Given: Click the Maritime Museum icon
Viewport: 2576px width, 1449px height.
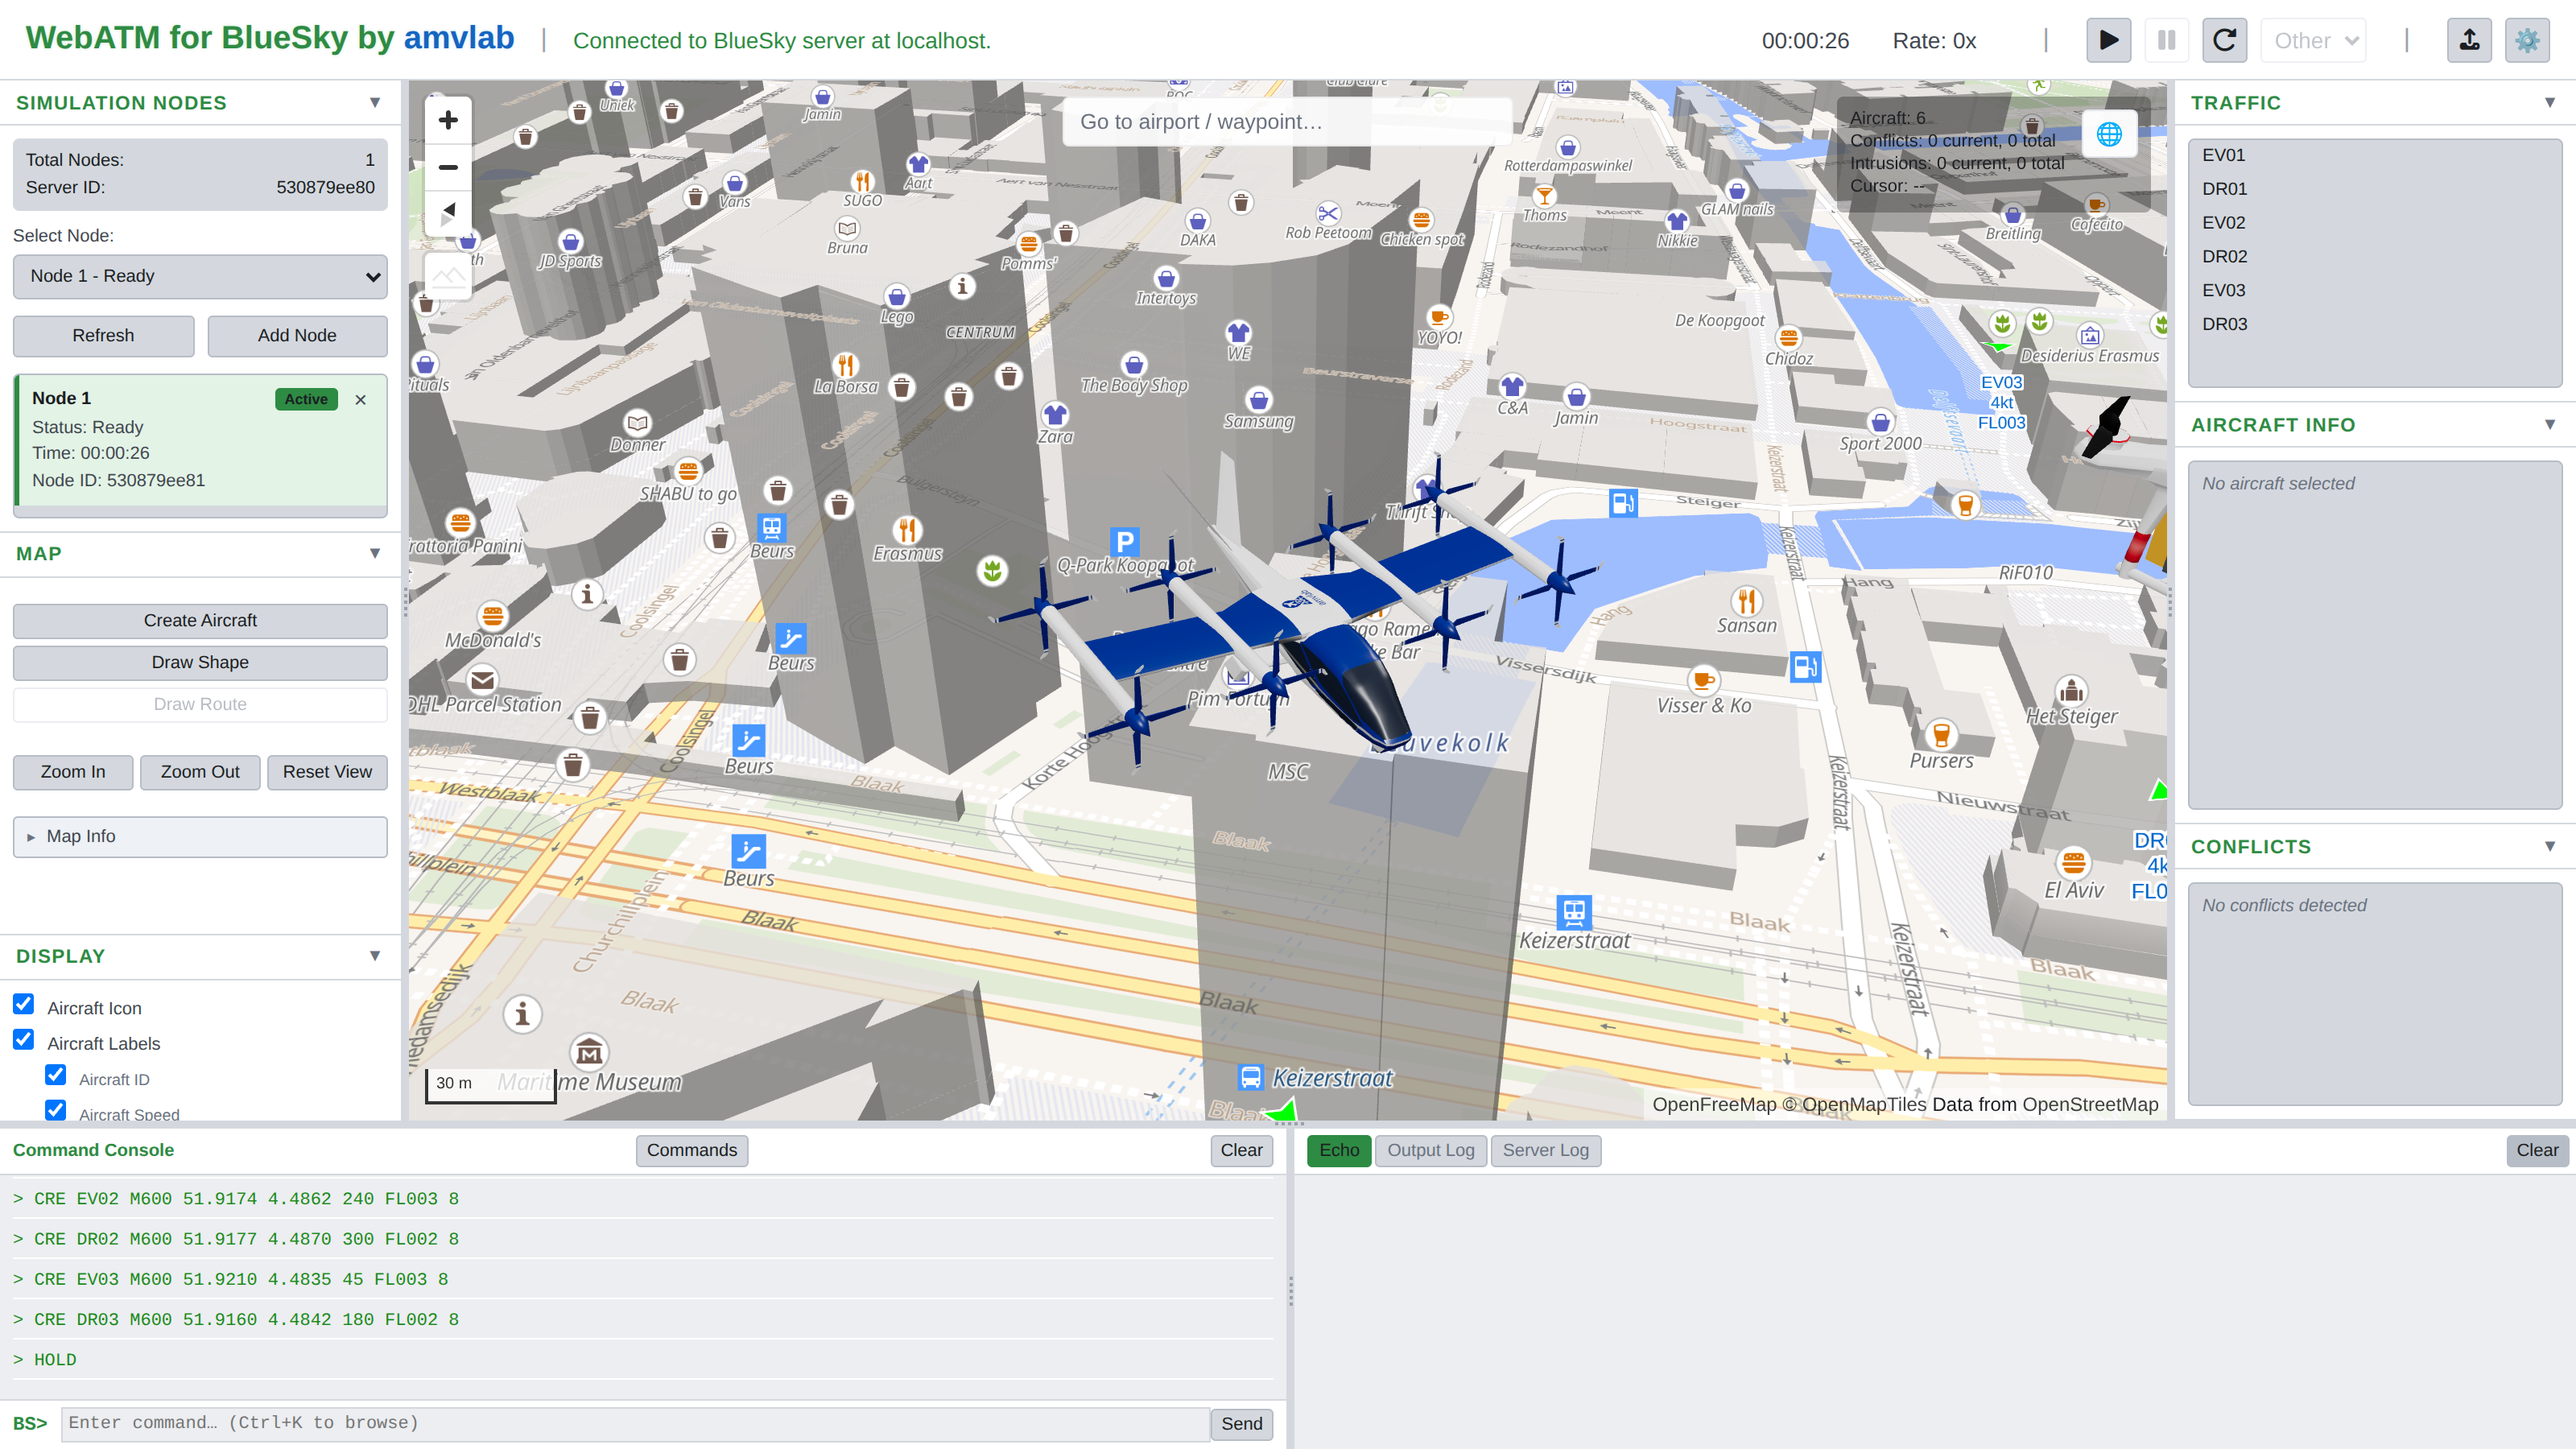Looking at the screenshot, I should click(589, 1052).
